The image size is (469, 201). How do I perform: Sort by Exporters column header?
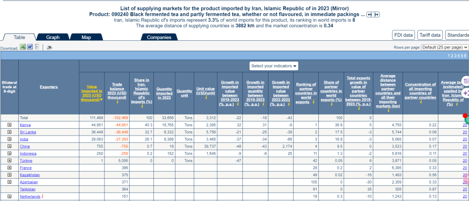(49, 87)
